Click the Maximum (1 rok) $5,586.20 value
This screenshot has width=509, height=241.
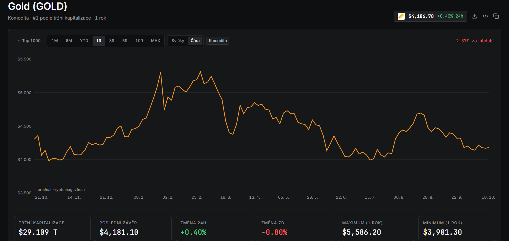(362, 232)
